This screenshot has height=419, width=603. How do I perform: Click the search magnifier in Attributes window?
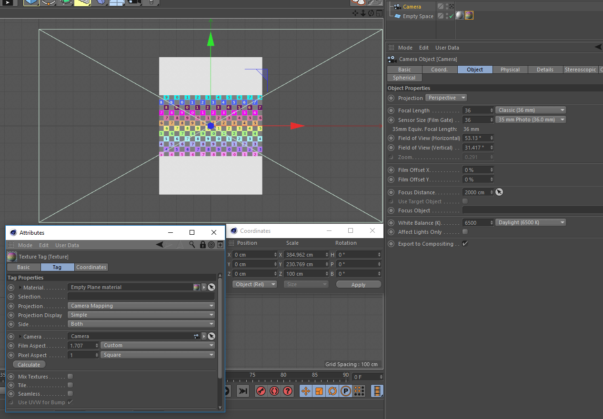click(x=192, y=245)
